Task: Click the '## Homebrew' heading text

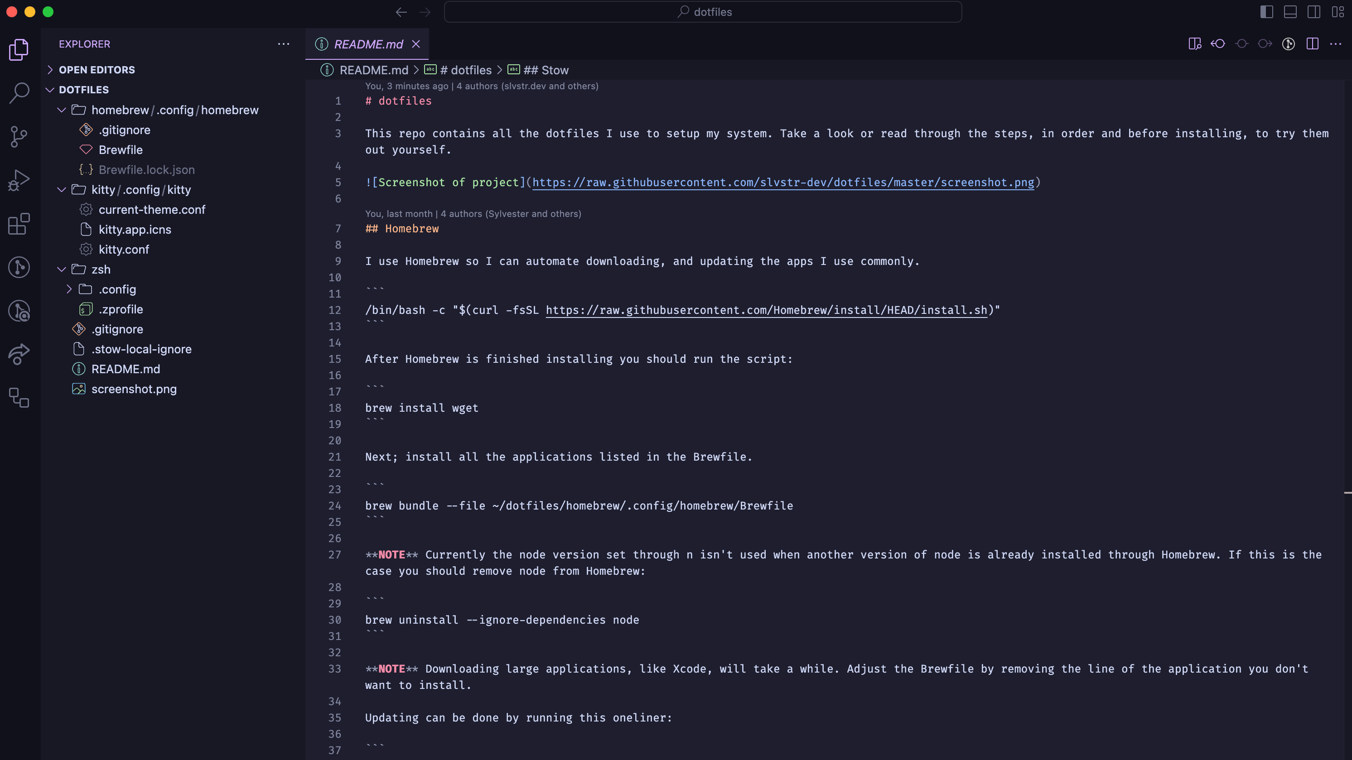Action: (x=402, y=228)
